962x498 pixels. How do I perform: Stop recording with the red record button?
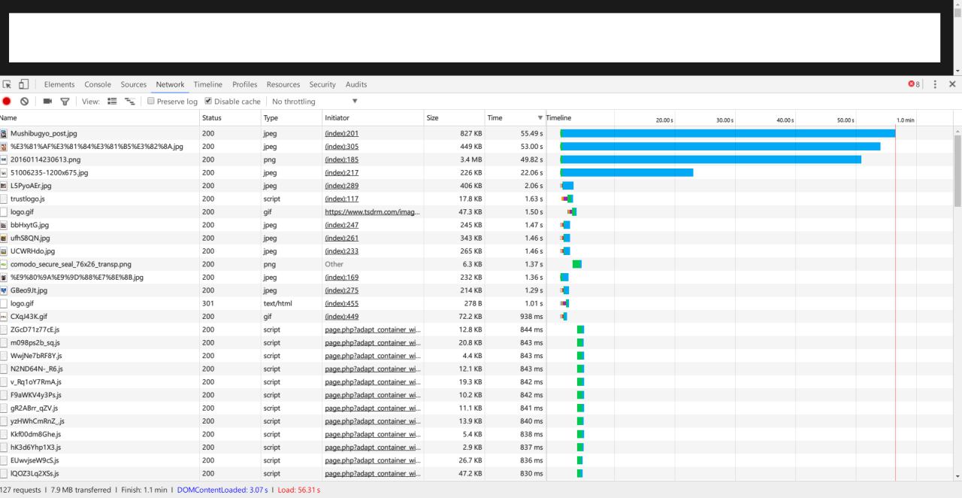pyautogui.click(x=7, y=102)
